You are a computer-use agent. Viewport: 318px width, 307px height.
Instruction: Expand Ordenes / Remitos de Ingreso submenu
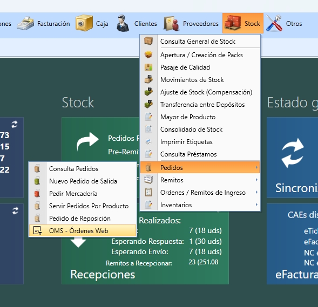pos(256,192)
